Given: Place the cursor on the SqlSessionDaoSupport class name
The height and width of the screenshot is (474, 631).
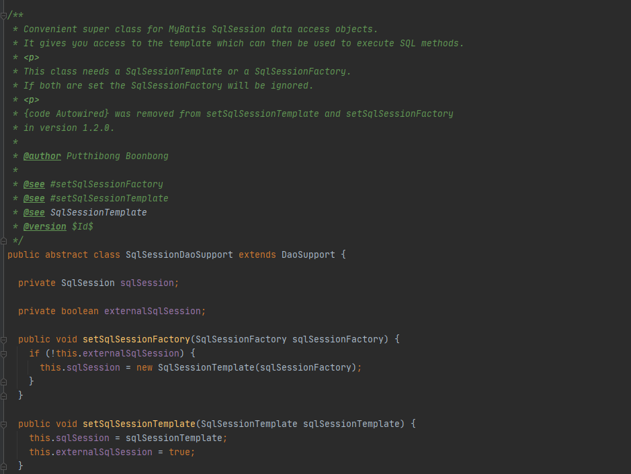Looking at the screenshot, I should (x=179, y=254).
